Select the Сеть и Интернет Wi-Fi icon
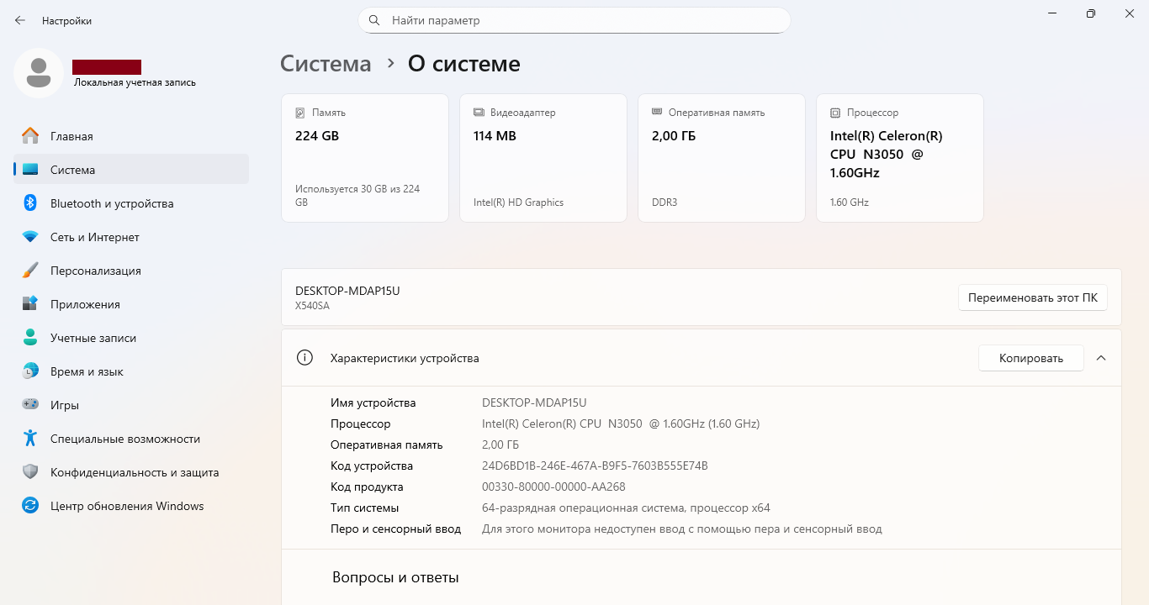This screenshot has width=1149, height=605. pyautogui.click(x=30, y=237)
